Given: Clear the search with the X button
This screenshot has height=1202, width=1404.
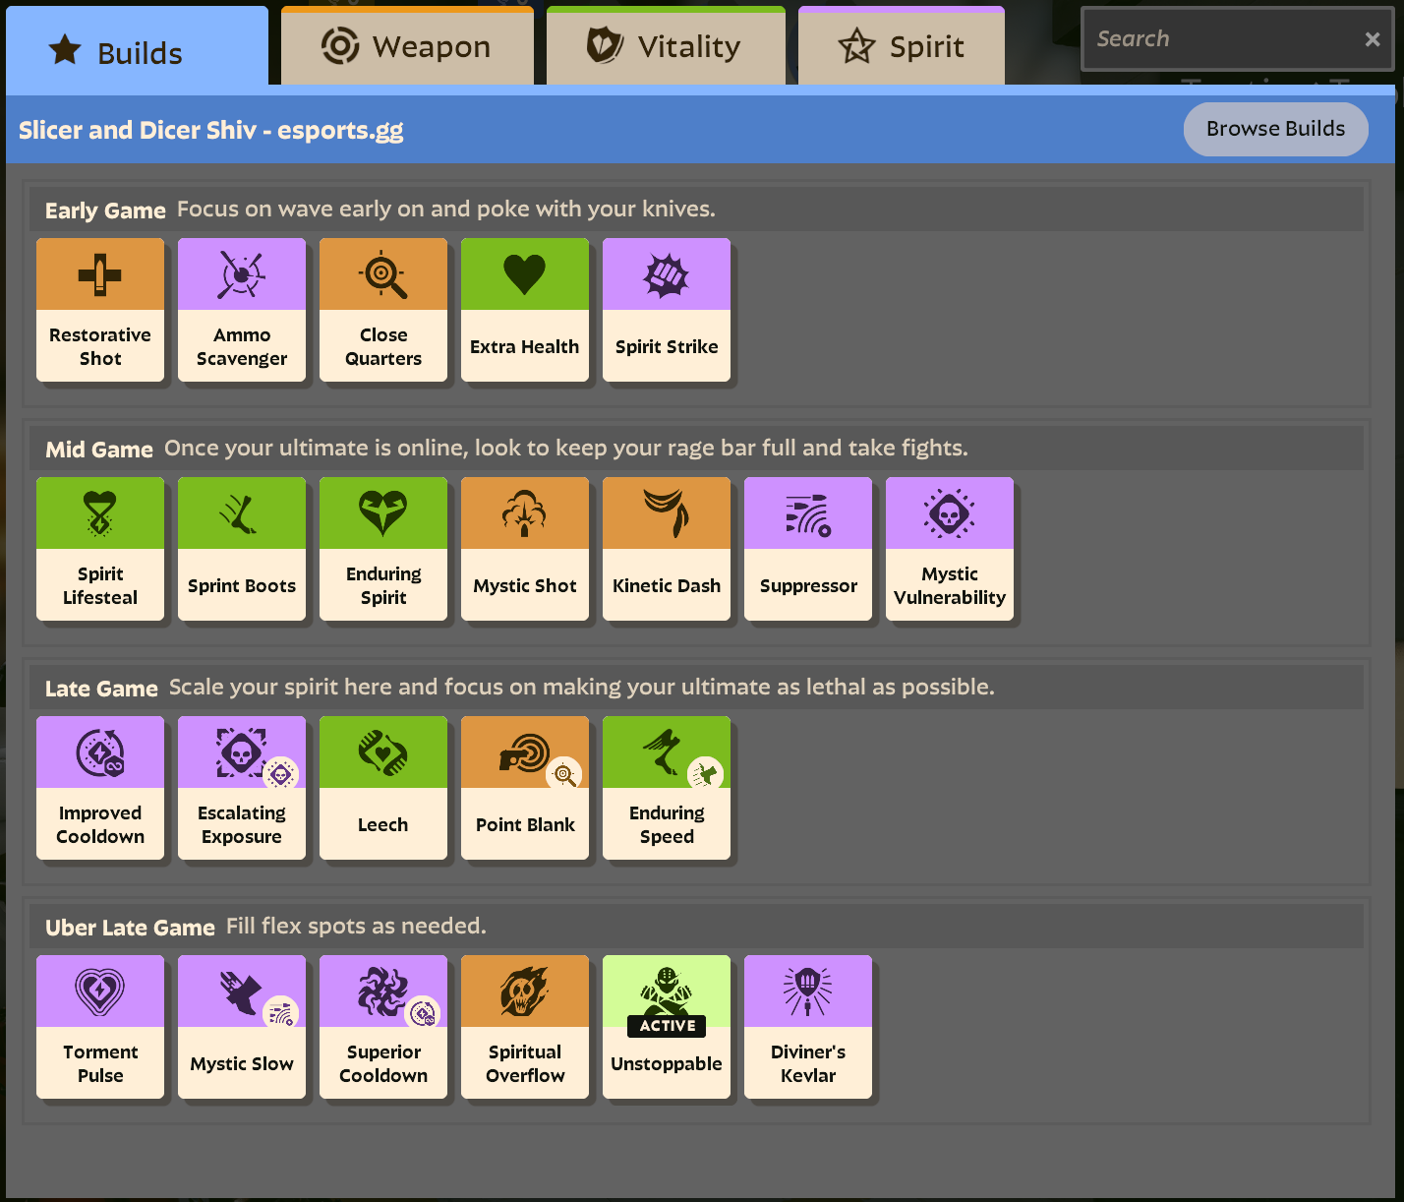Looking at the screenshot, I should [x=1372, y=39].
